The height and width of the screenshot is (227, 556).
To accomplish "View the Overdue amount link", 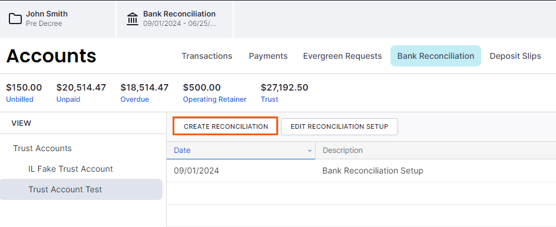I will [x=135, y=99].
